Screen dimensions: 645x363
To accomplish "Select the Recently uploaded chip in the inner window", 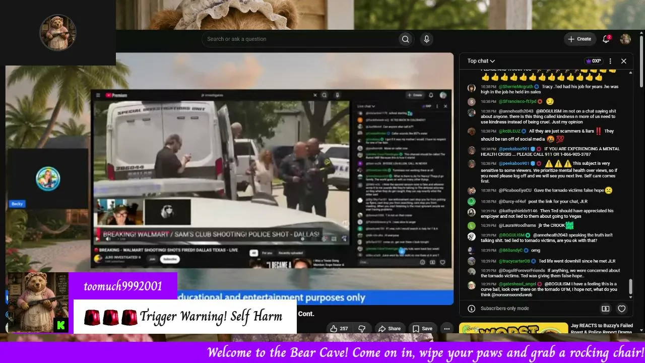I will (291, 253).
